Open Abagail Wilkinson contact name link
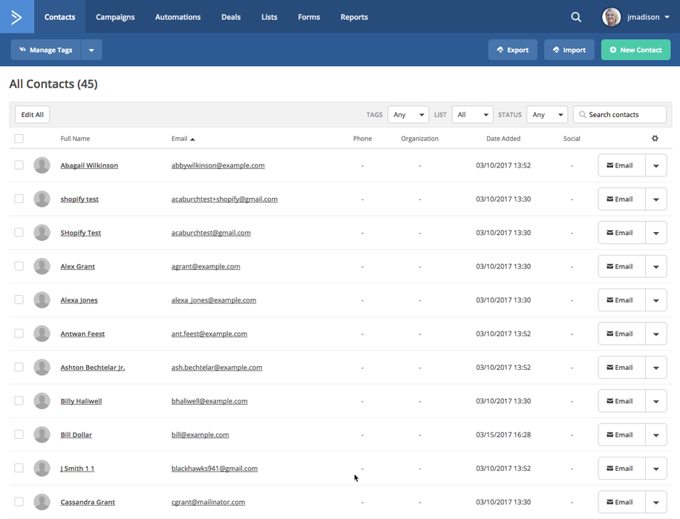The width and height of the screenshot is (680, 519). click(89, 165)
